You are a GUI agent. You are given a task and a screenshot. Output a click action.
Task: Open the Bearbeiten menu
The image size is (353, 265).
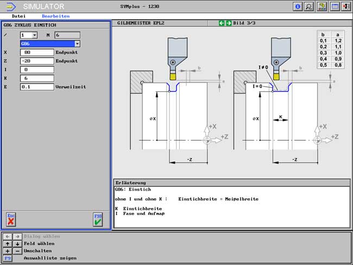point(55,16)
